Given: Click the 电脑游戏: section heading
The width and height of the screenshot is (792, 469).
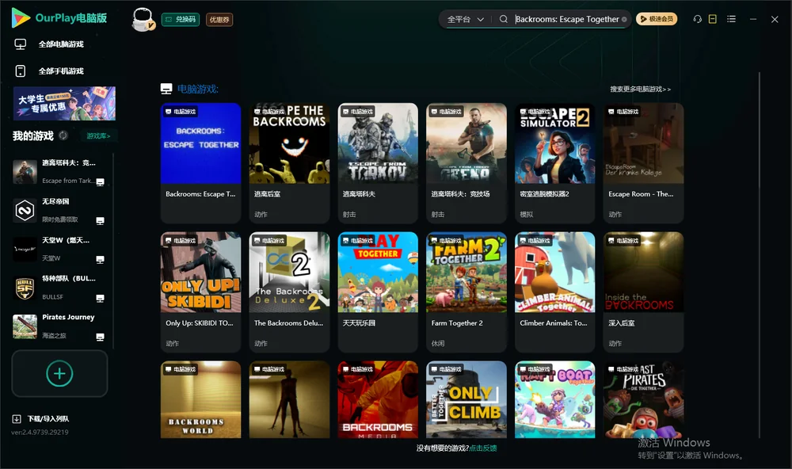Looking at the screenshot, I should [198, 89].
